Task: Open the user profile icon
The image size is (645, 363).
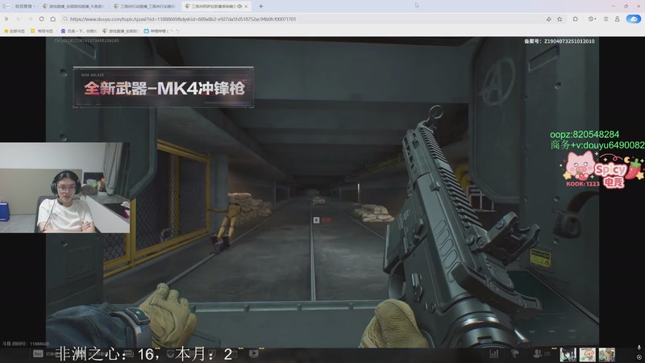Action: pyautogui.click(x=617, y=19)
